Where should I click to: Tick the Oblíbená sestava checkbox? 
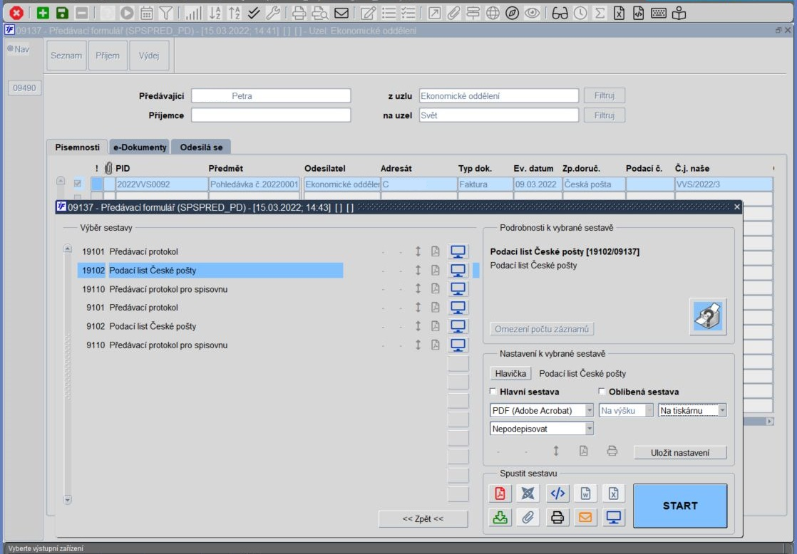point(602,392)
